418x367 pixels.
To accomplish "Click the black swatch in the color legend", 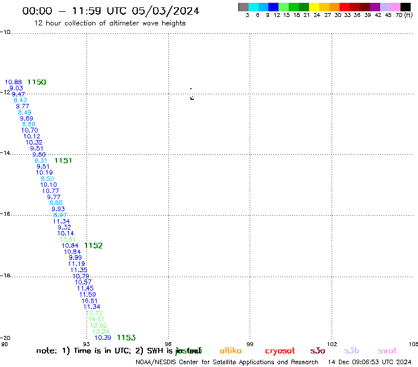I will click(405, 7).
